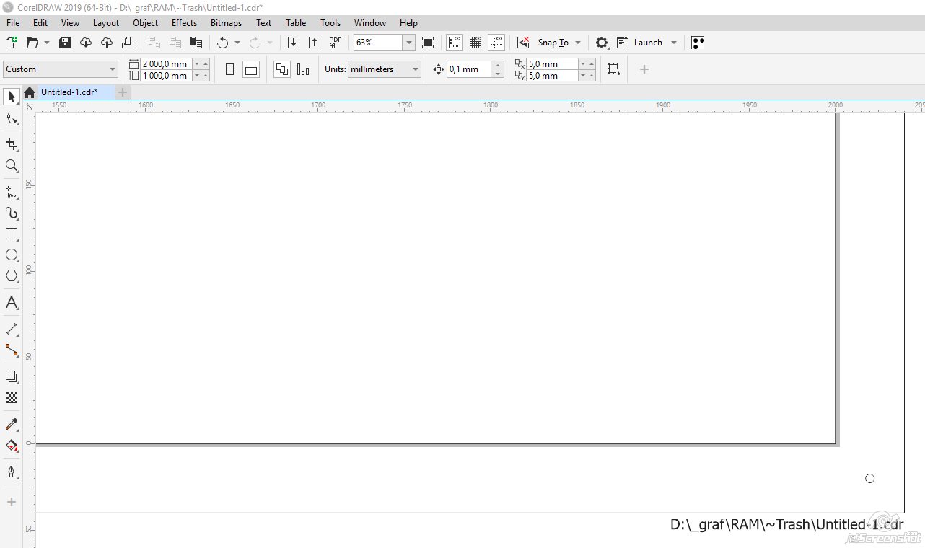Select the Outline Pen tool

tap(12, 472)
